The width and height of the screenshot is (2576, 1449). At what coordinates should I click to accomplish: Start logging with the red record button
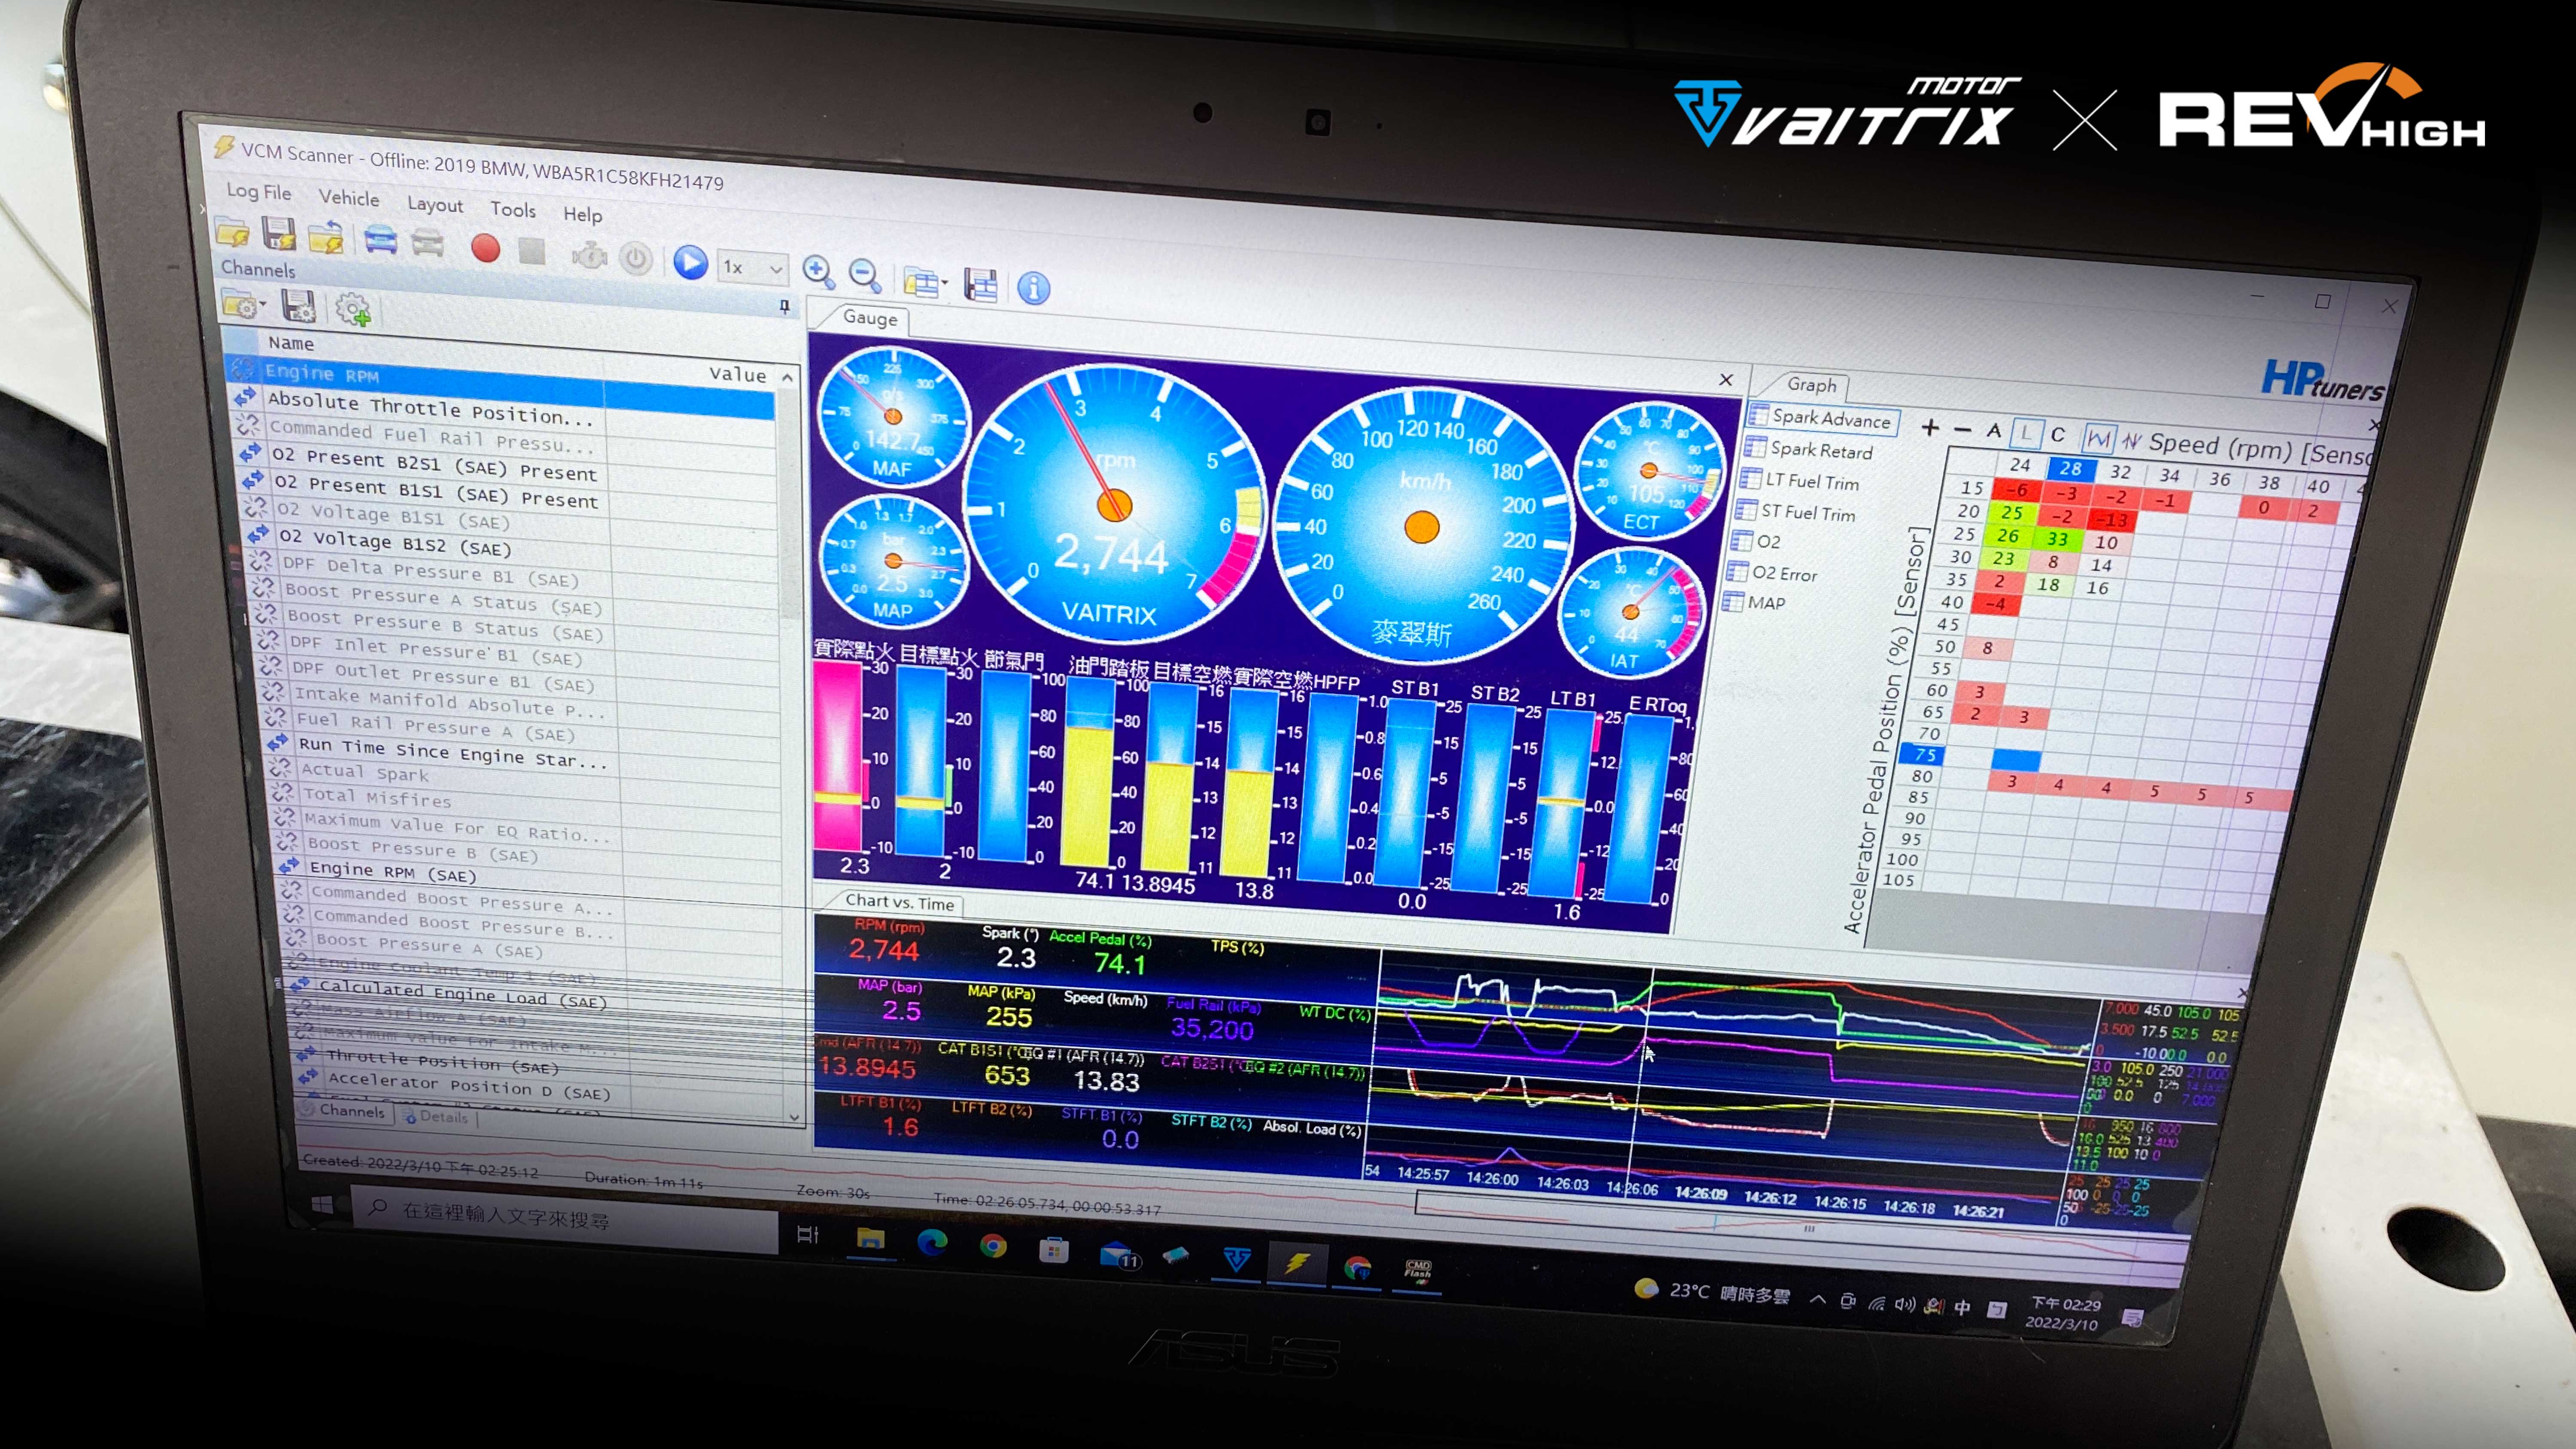[x=486, y=248]
